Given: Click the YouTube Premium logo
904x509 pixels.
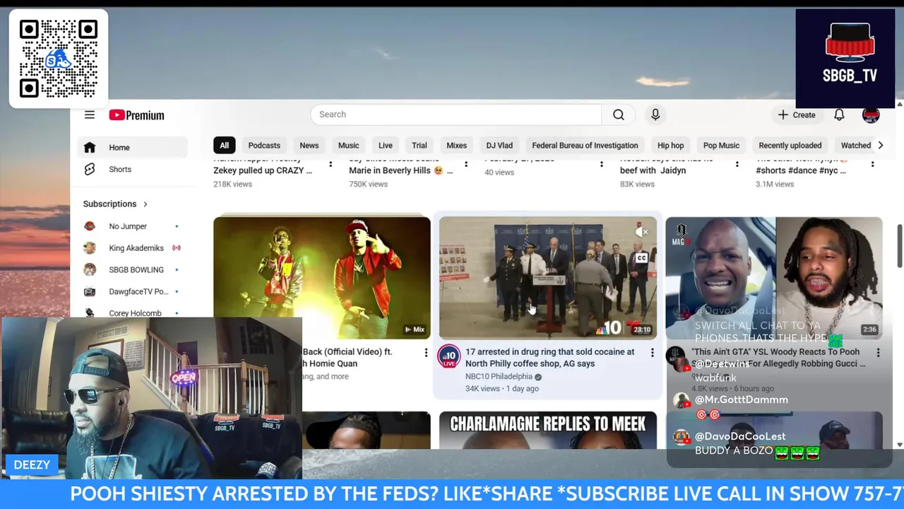Looking at the screenshot, I should pos(136,115).
